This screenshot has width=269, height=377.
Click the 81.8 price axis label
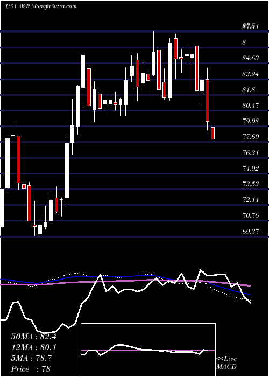(249, 90)
